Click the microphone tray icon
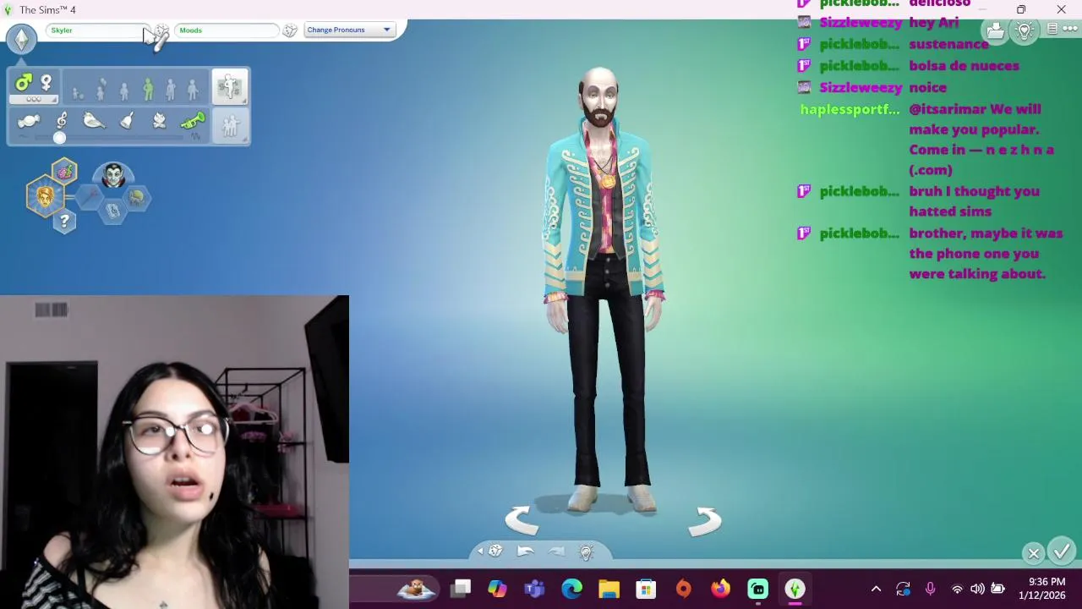 [x=930, y=589]
